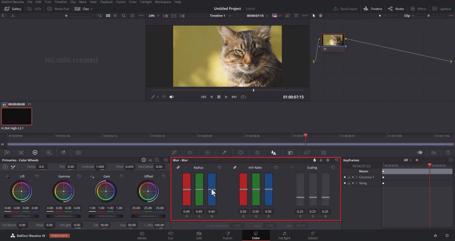Open the Fusion menu
Screen dimensions: 455x241
click(121, 2)
